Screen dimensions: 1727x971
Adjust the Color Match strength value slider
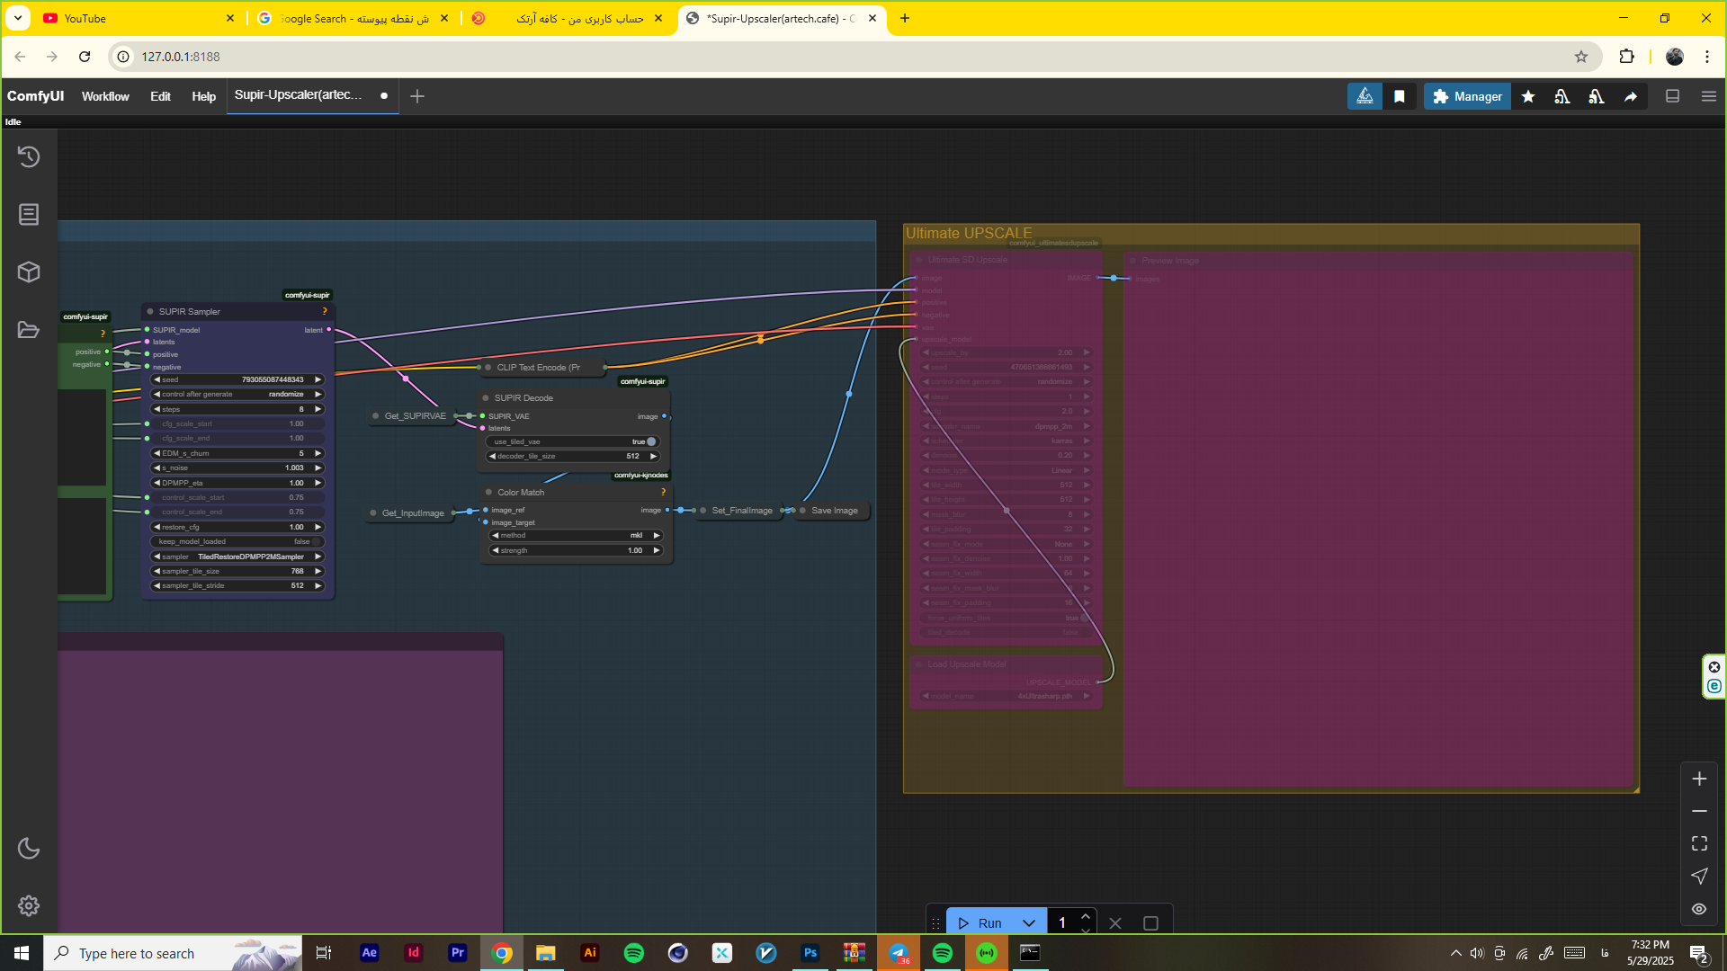click(x=576, y=550)
